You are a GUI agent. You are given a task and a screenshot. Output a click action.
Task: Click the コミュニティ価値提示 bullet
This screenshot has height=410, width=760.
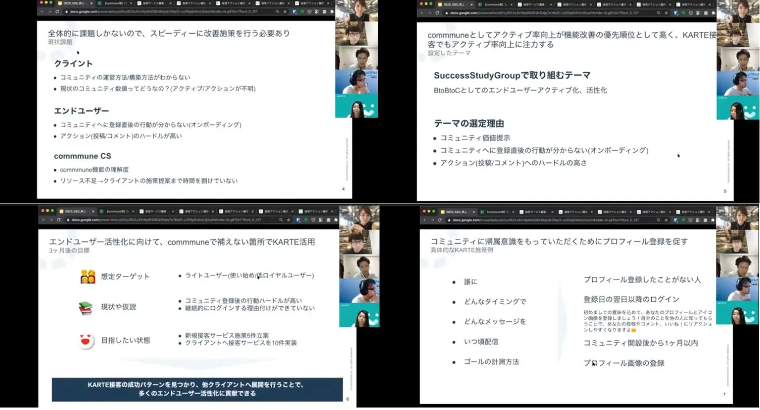pos(475,138)
